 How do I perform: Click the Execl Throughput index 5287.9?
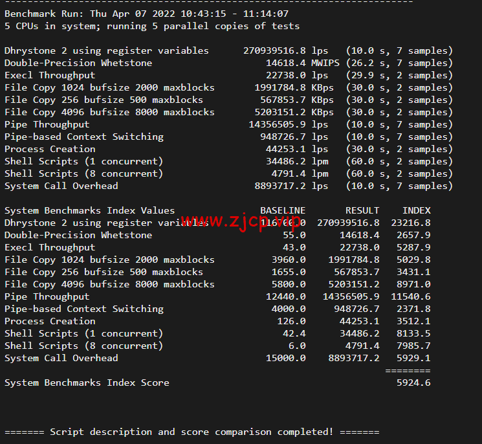coord(413,247)
